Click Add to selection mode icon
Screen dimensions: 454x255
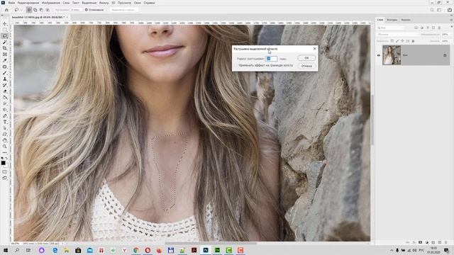tap(35, 10)
